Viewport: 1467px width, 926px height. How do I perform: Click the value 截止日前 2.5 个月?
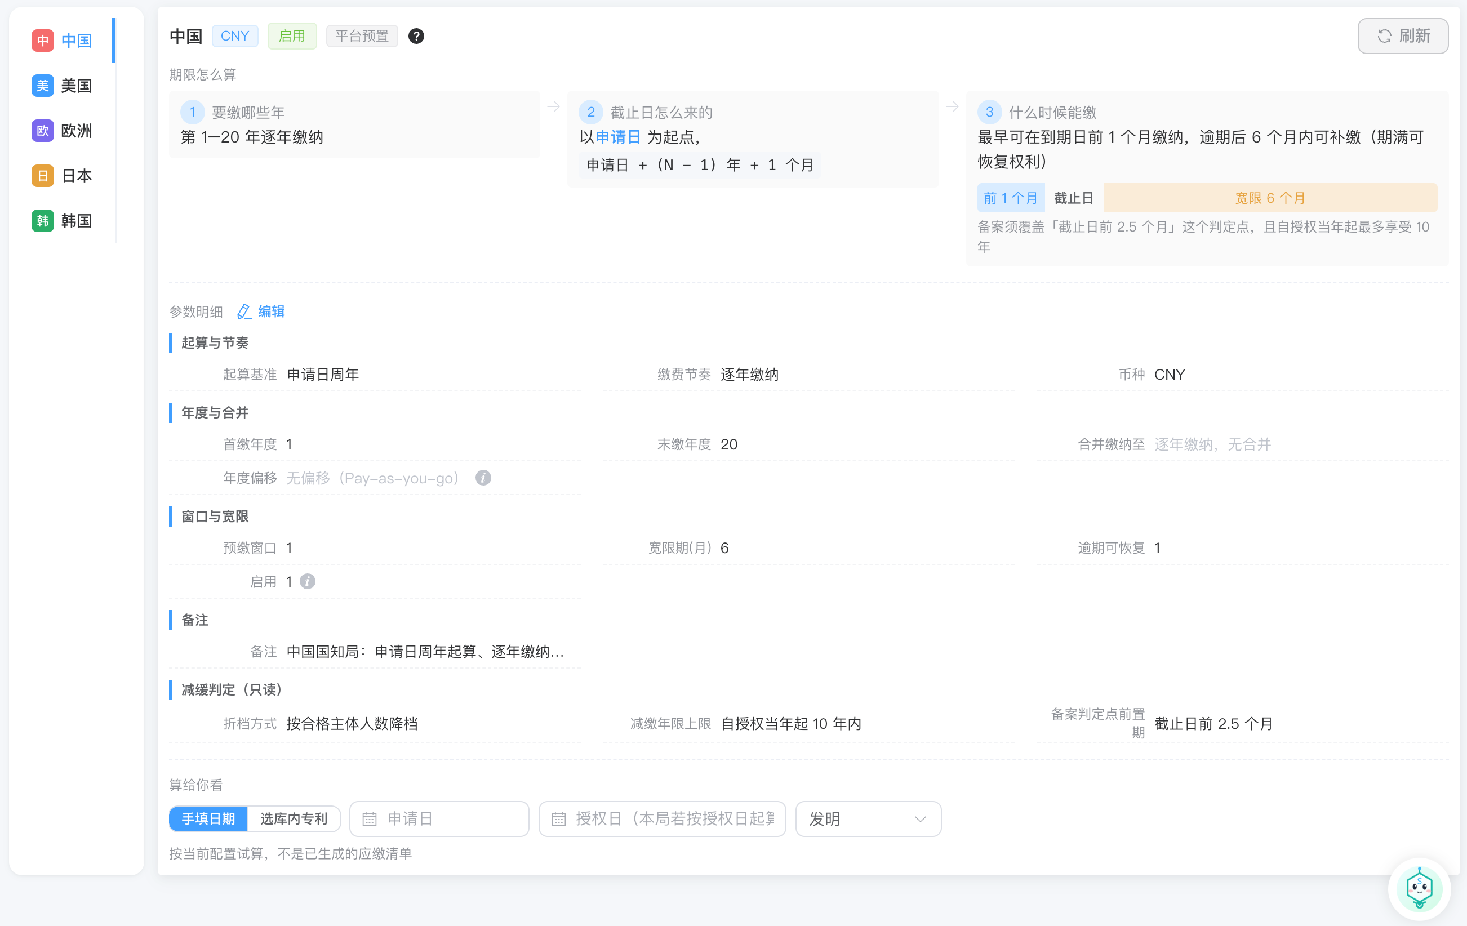click(x=1213, y=724)
